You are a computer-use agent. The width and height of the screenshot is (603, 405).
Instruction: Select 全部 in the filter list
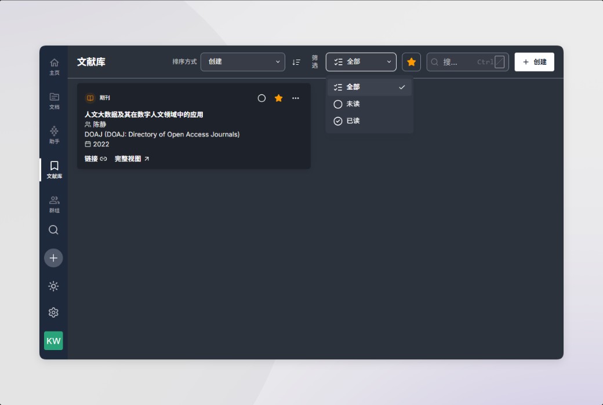[369, 87]
